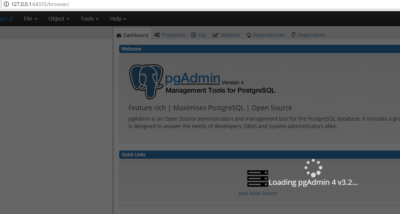Click the 'Feature rich | Maximises PostgreSQL' heading
Screen dimensions: 400x214
click(210, 108)
